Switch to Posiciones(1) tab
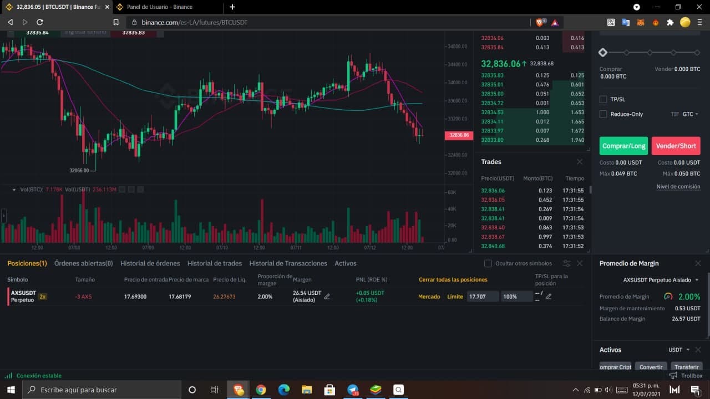The width and height of the screenshot is (710, 399). click(27, 263)
